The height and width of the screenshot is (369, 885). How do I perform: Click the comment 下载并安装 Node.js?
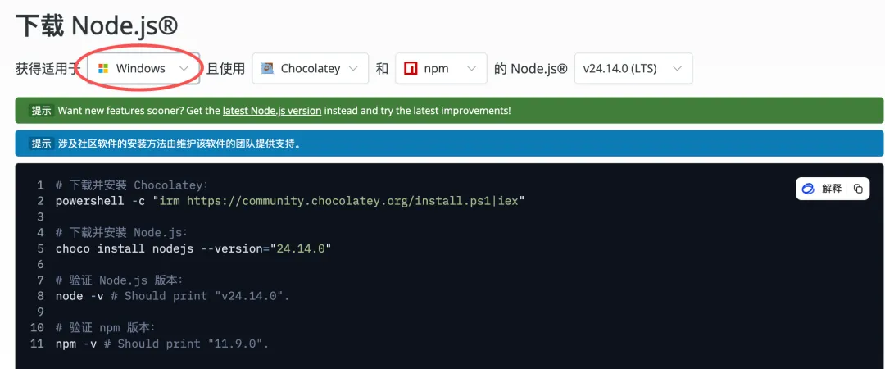click(121, 232)
